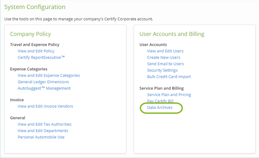The width and height of the screenshot is (259, 158).
Task: Open View and Edit Users link
Action: (x=165, y=51)
